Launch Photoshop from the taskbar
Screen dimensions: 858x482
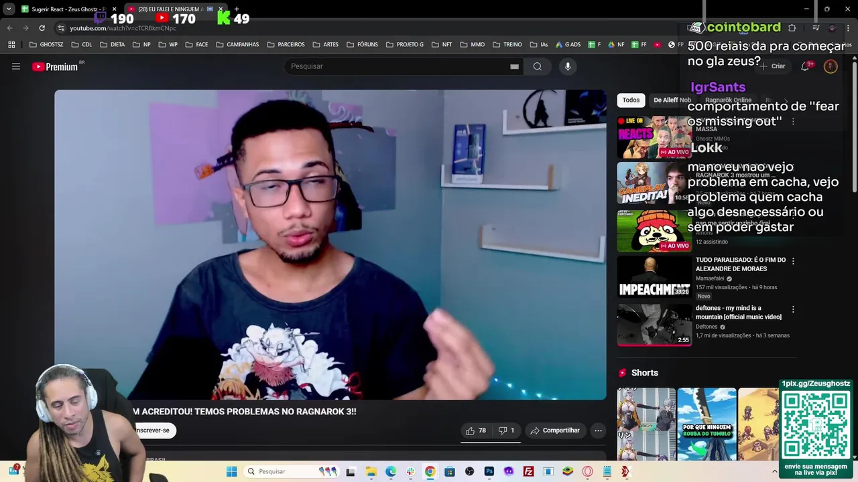(x=489, y=471)
